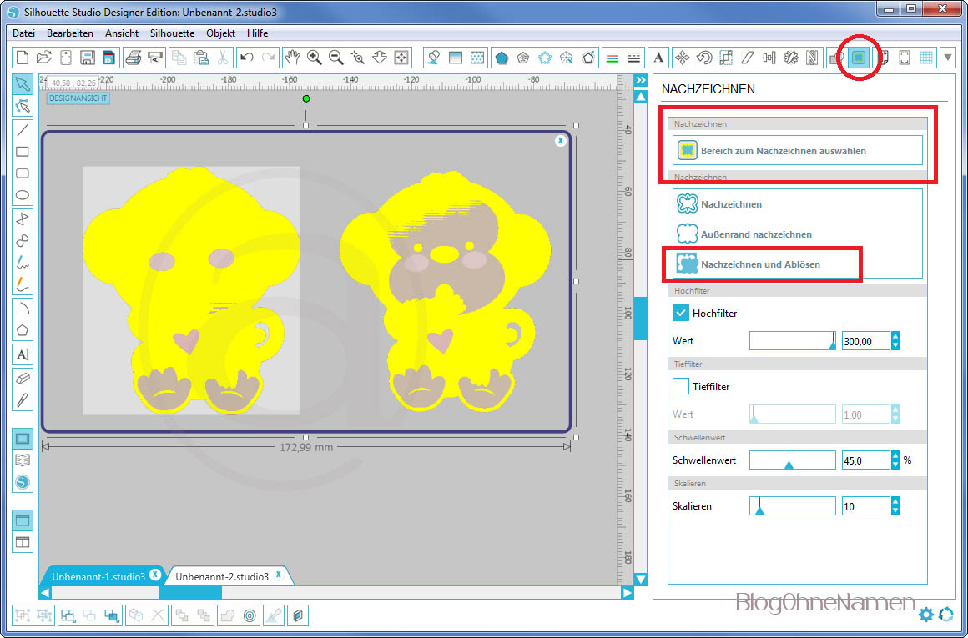Click the Zoom In magnifier icon
The height and width of the screenshot is (638, 968).
[315, 58]
